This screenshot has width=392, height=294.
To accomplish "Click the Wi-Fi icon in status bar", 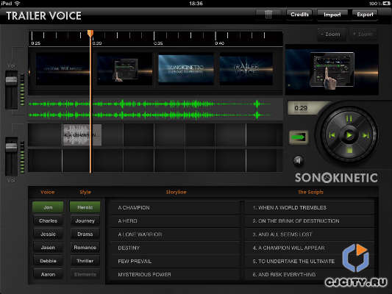I will click(x=17, y=3).
